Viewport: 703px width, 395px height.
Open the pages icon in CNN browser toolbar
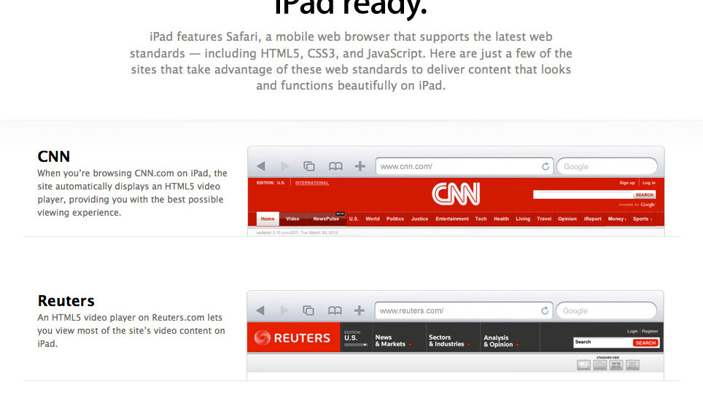click(309, 167)
